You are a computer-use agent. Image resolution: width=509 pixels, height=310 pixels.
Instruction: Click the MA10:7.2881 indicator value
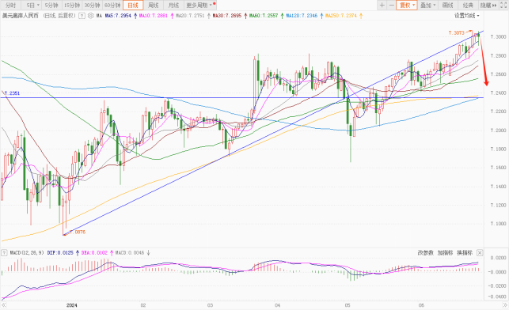[x=154, y=16]
